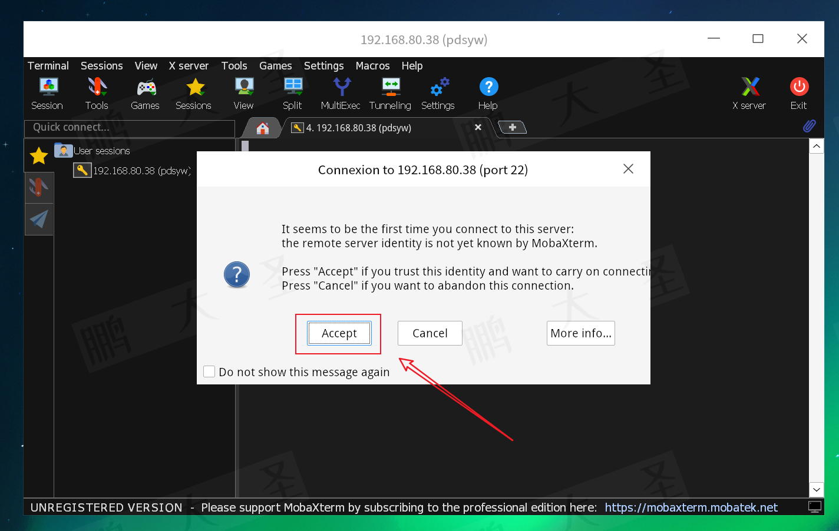Accept the server identity
The image size is (839, 531).
click(x=339, y=333)
